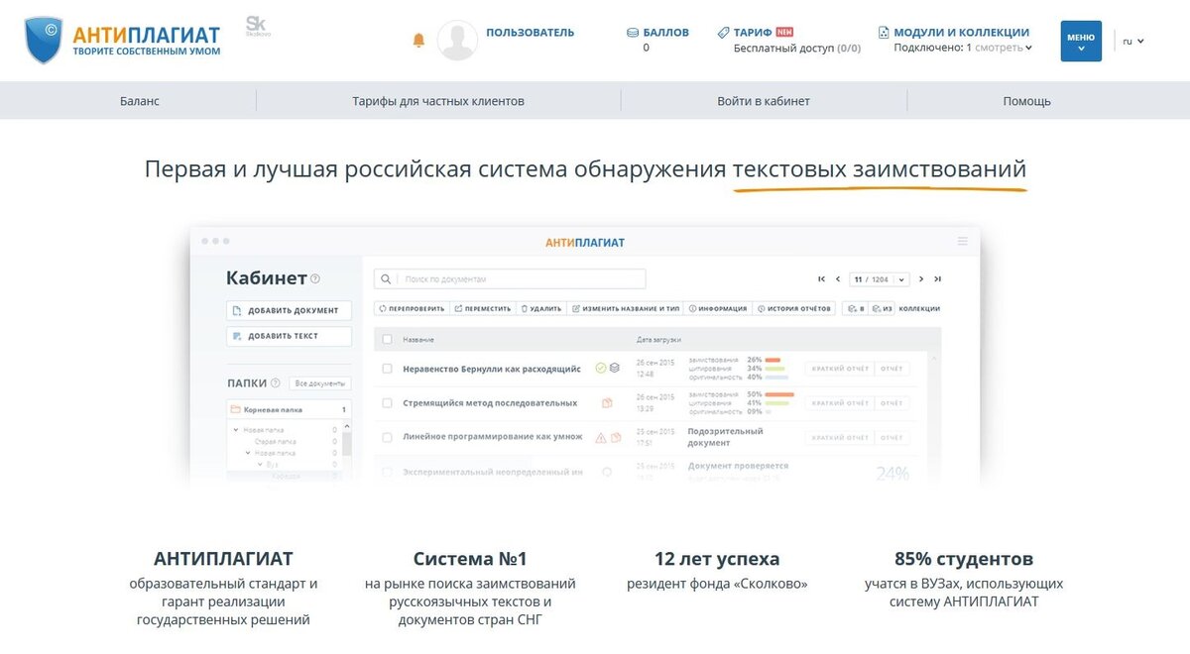
Task: Open the ru language selector
Action: [x=1133, y=41]
